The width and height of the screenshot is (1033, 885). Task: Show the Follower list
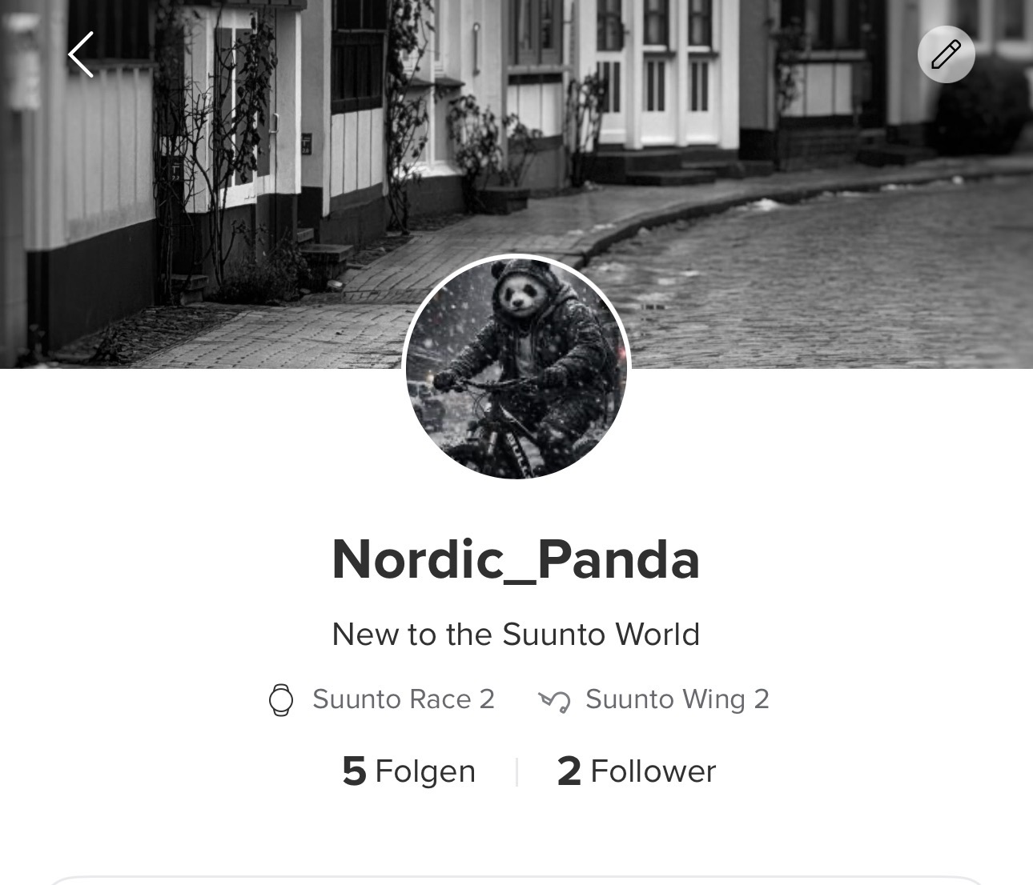(637, 771)
